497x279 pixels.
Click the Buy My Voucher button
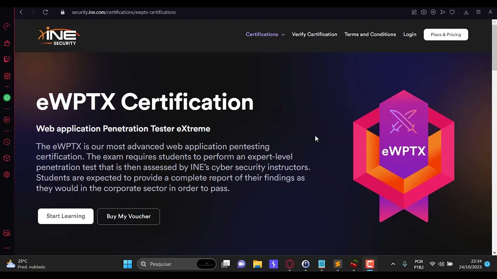[x=129, y=216]
